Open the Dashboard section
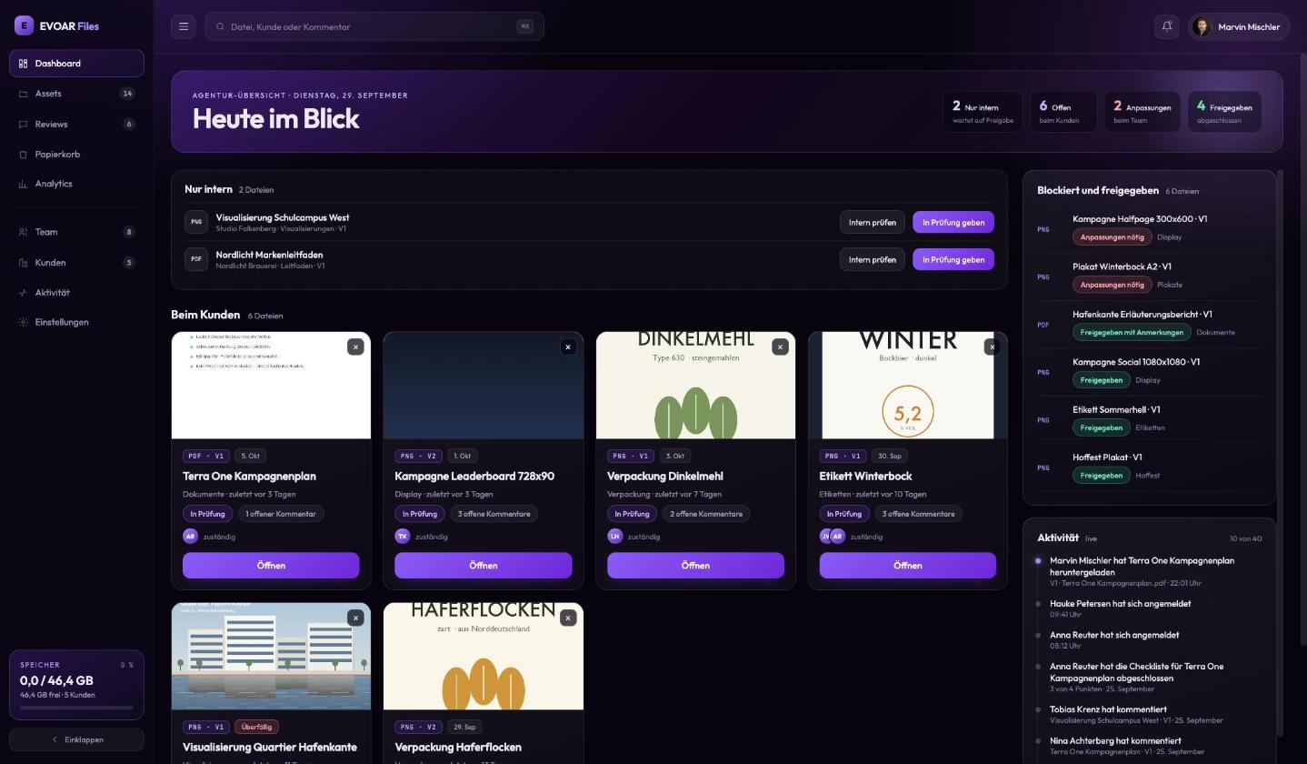Viewport: 1307px width, 764px height. tap(77, 64)
